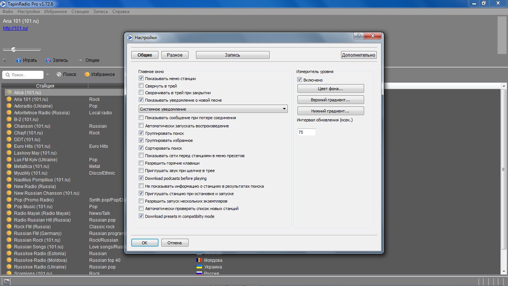Click the Help question mark in dialog title
Screen dimensions: 508x286
pyautogui.click(x=358, y=36)
